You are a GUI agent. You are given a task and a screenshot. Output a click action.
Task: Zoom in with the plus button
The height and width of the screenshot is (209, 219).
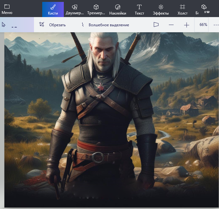click(x=186, y=25)
